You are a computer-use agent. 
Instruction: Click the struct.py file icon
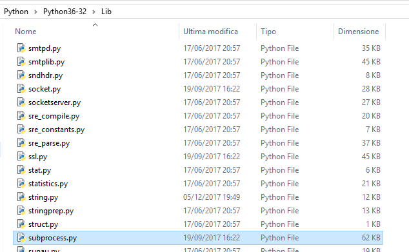pos(21,224)
